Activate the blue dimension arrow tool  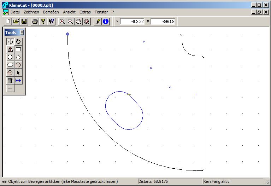point(18,81)
